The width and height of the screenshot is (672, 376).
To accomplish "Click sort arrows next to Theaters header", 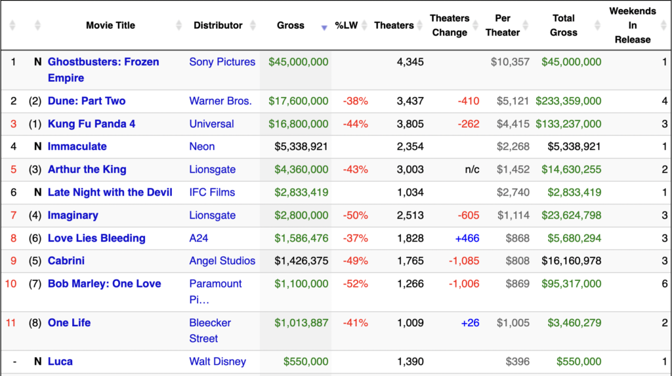I will point(419,26).
